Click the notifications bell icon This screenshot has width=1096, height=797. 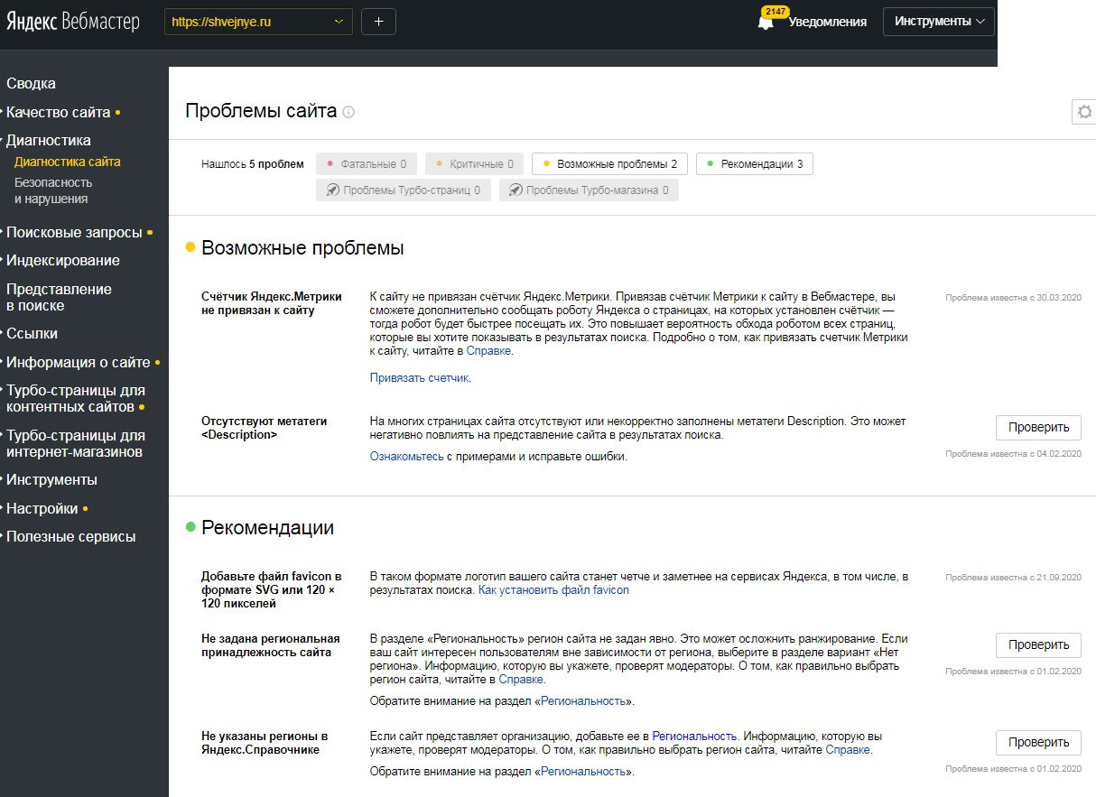(766, 23)
